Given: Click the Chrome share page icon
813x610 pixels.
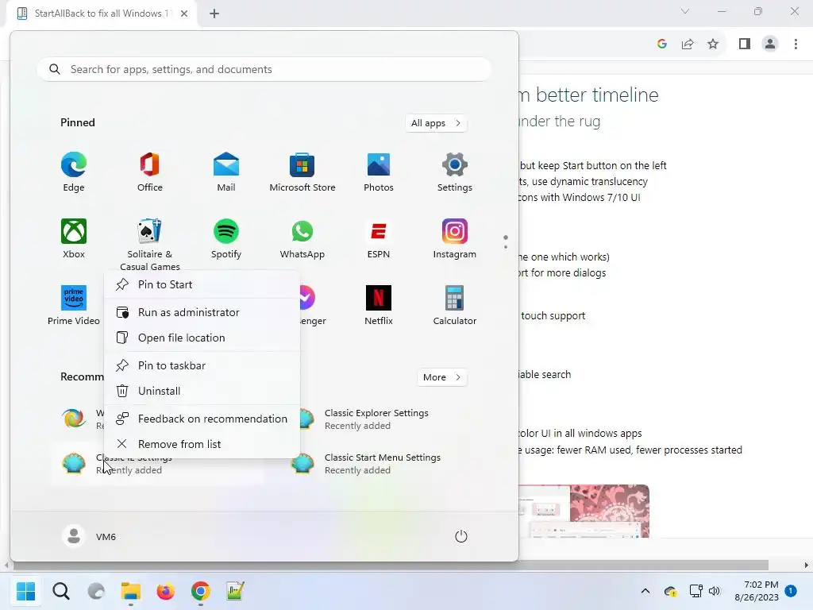Looking at the screenshot, I should pos(688,44).
